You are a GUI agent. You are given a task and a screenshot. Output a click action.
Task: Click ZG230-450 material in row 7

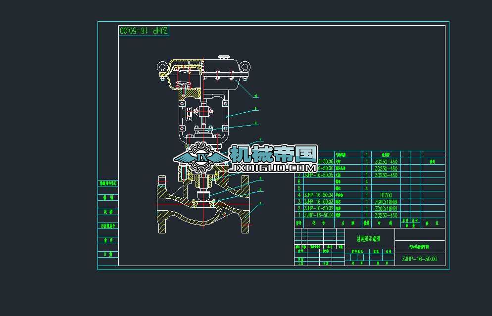(x=386, y=175)
